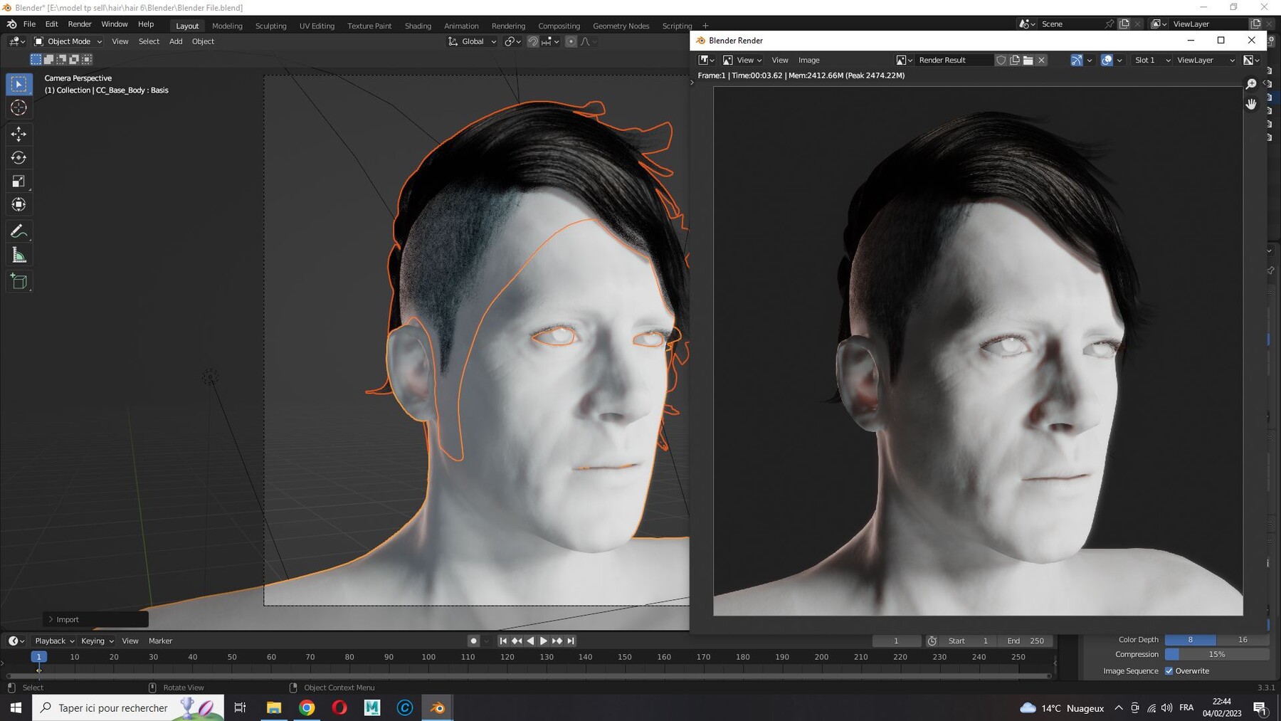
Task: Open the Marker menu in timeline
Action: (x=160, y=641)
